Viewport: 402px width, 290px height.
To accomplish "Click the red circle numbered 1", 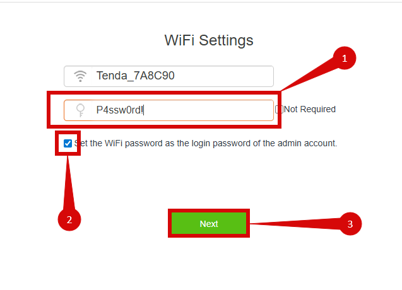I will [x=344, y=59].
